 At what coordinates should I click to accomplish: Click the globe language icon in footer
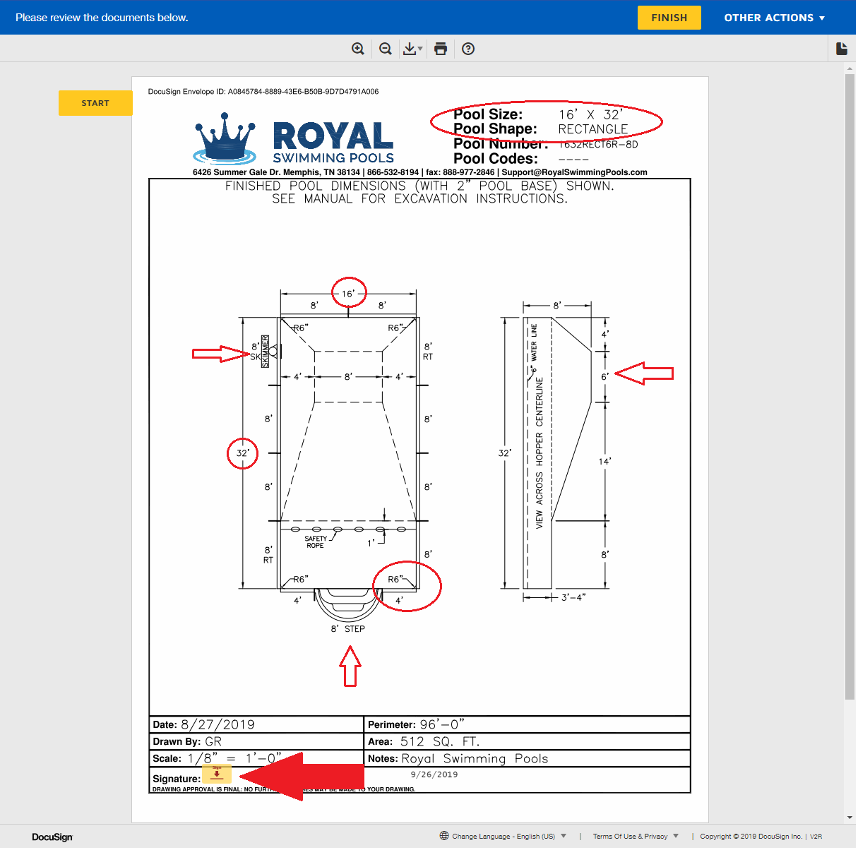click(443, 836)
